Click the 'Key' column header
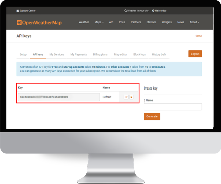 point(20,87)
